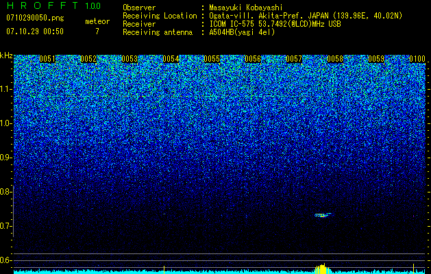Click the kHz axis unit label
Screen dimensions: 431x274
coord(6,55)
